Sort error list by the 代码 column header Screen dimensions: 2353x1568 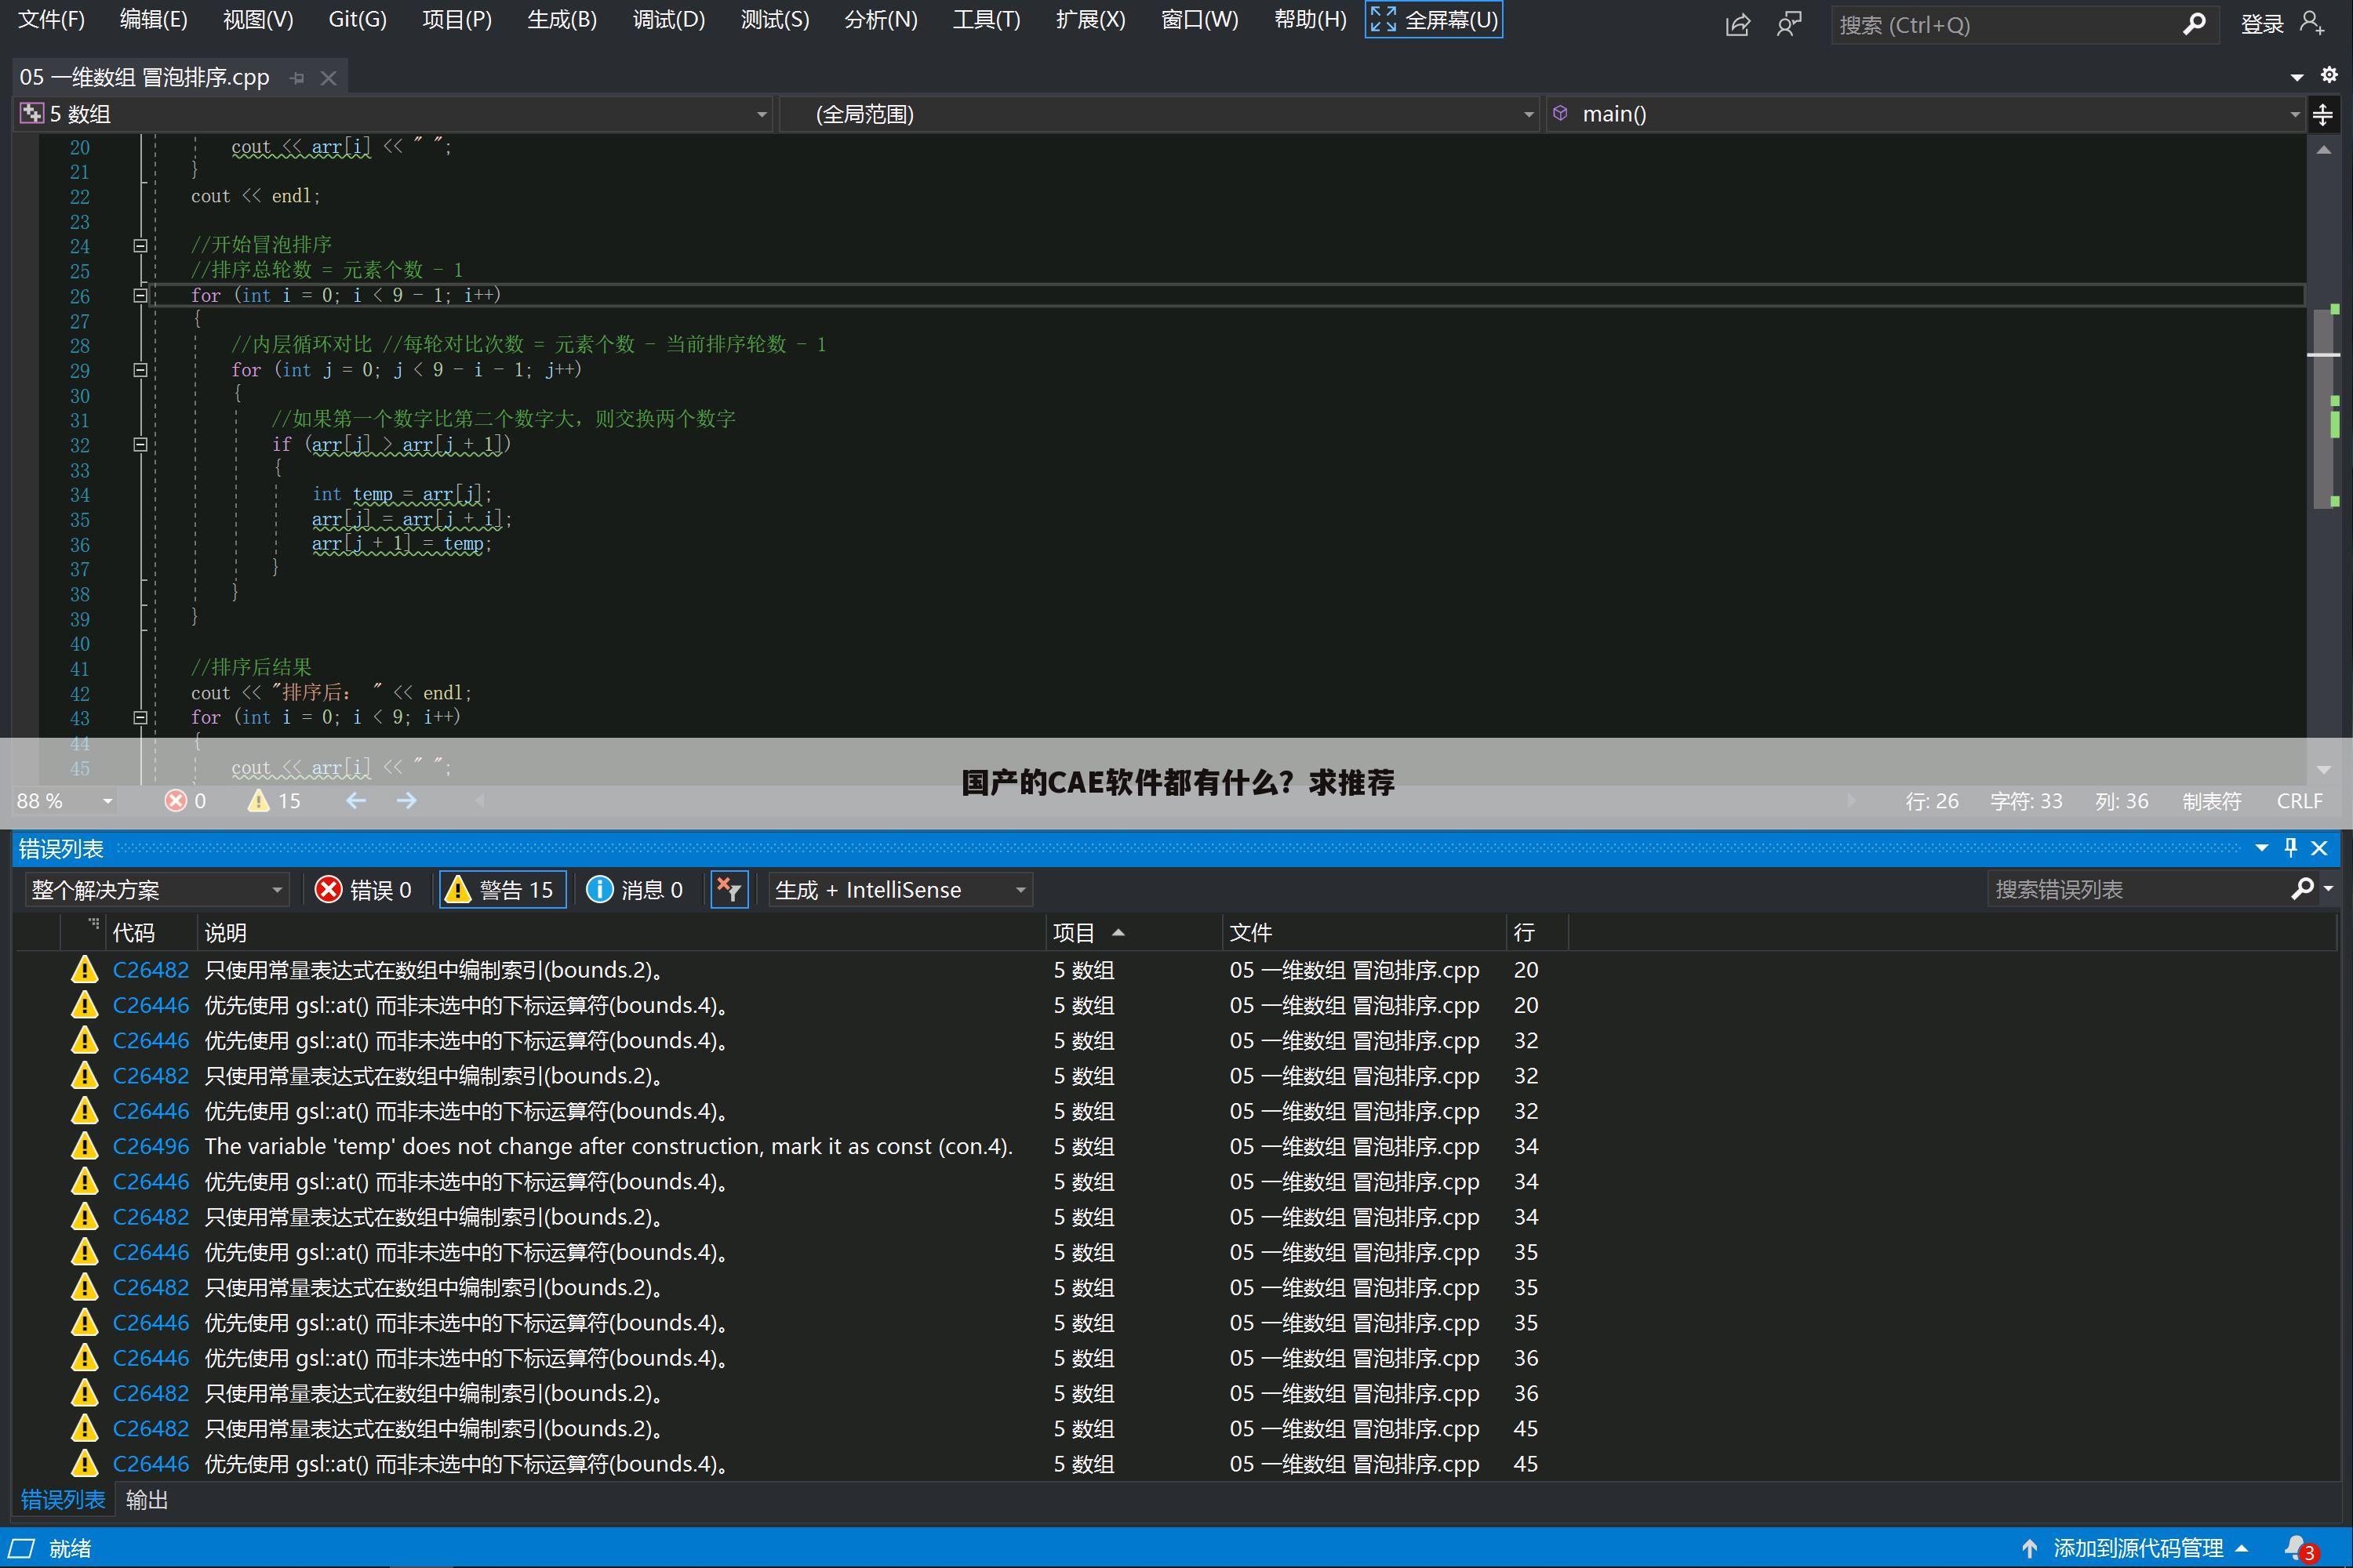[152, 933]
